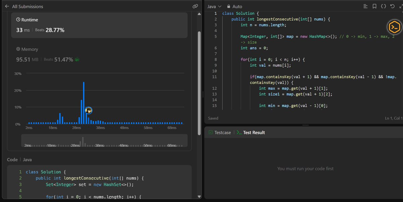Click the '95.51 MB' memory value
This screenshot has height=202, width=403.
point(27,59)
